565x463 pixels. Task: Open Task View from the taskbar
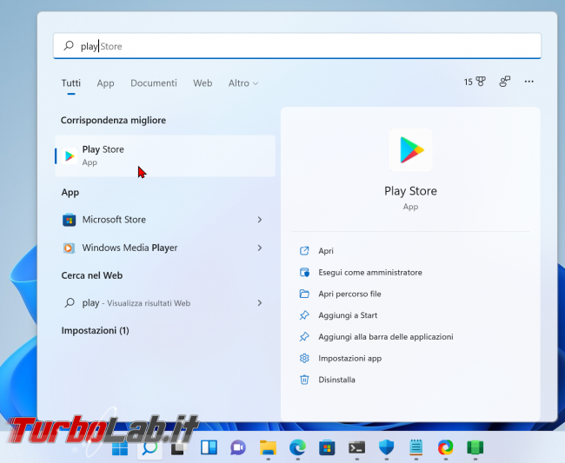pyautogui.click(x=179, y=448)
